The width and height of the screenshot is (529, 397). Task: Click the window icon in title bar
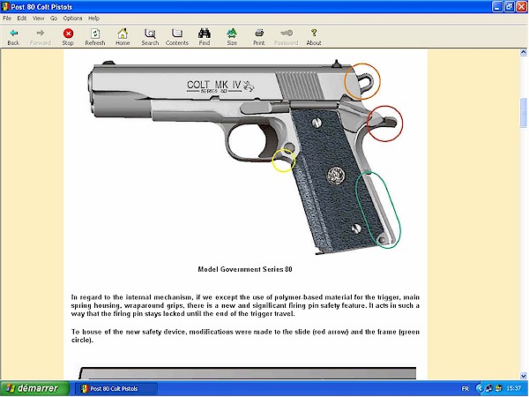[5, 7]
